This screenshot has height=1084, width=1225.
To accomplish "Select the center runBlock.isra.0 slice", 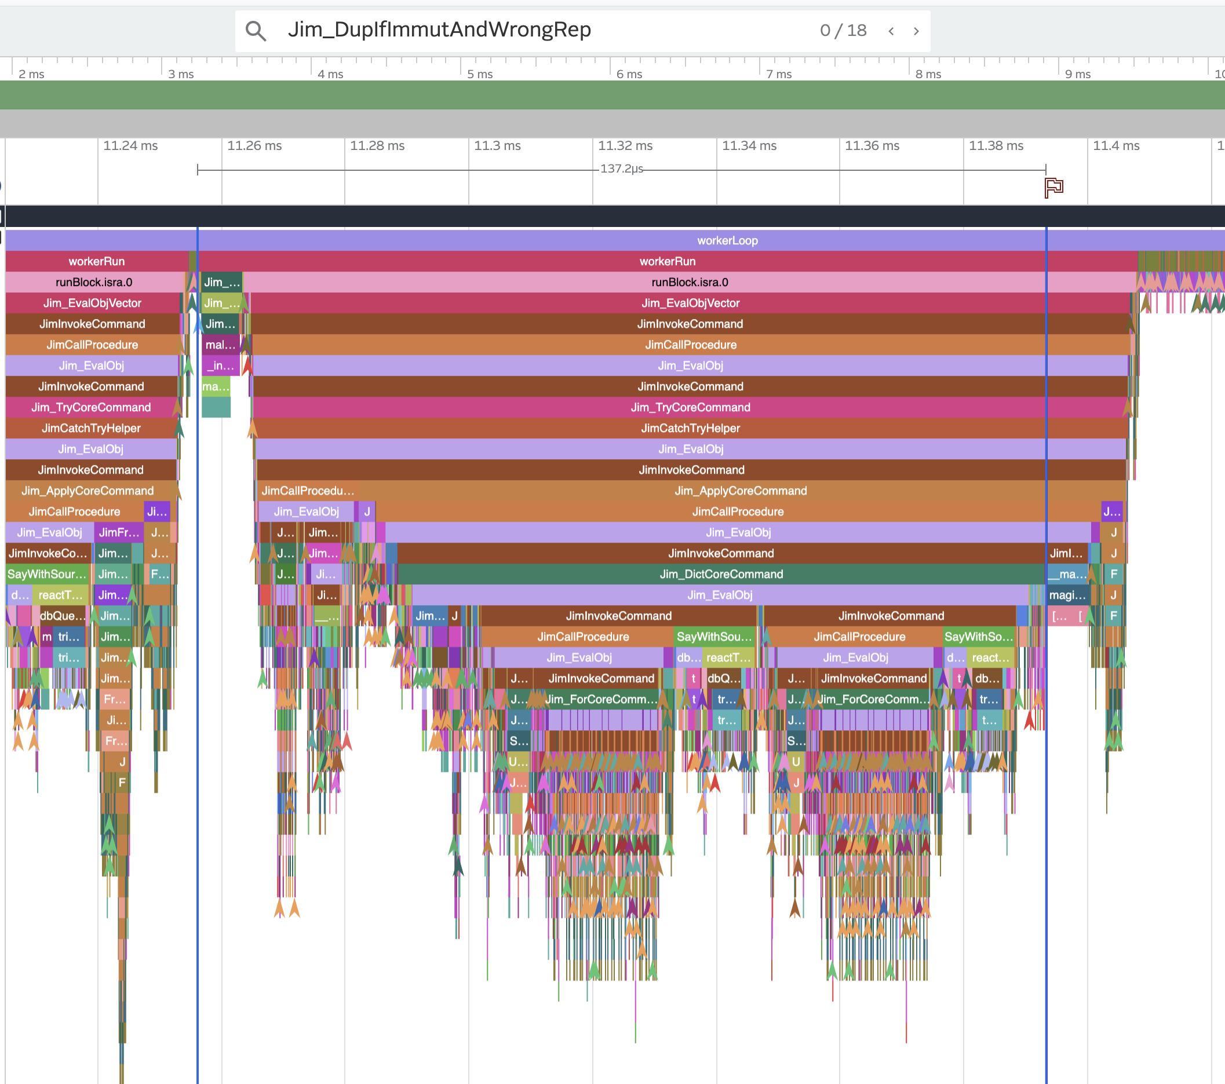I will point(690,282).
